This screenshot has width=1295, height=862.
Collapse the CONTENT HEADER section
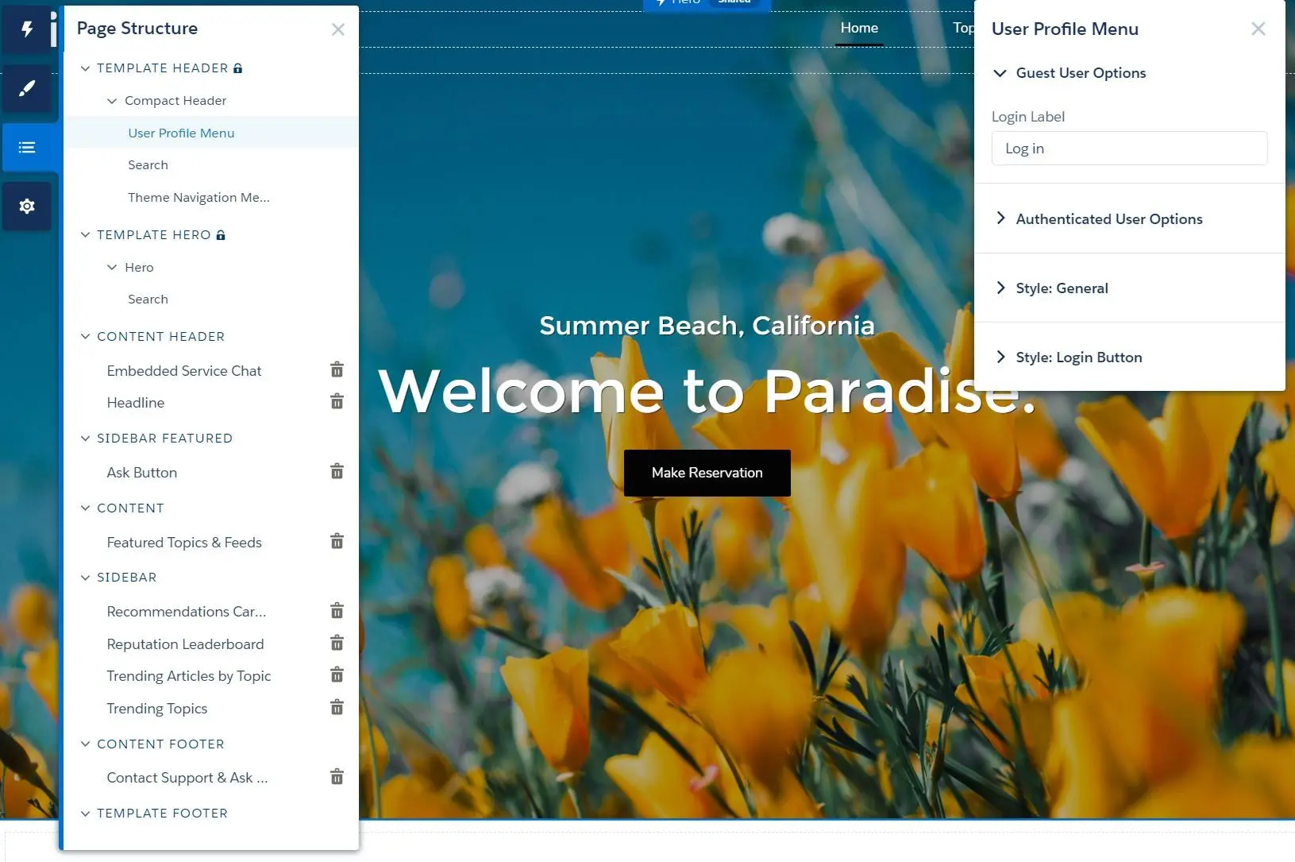86,337
